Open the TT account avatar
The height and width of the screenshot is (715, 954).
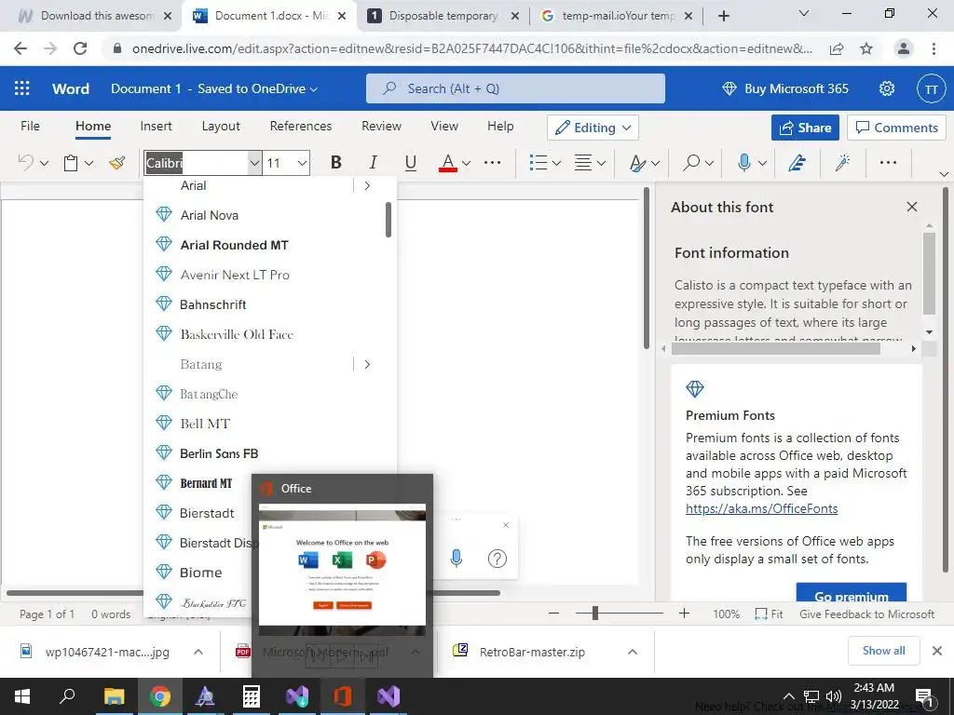pos(931,89)
